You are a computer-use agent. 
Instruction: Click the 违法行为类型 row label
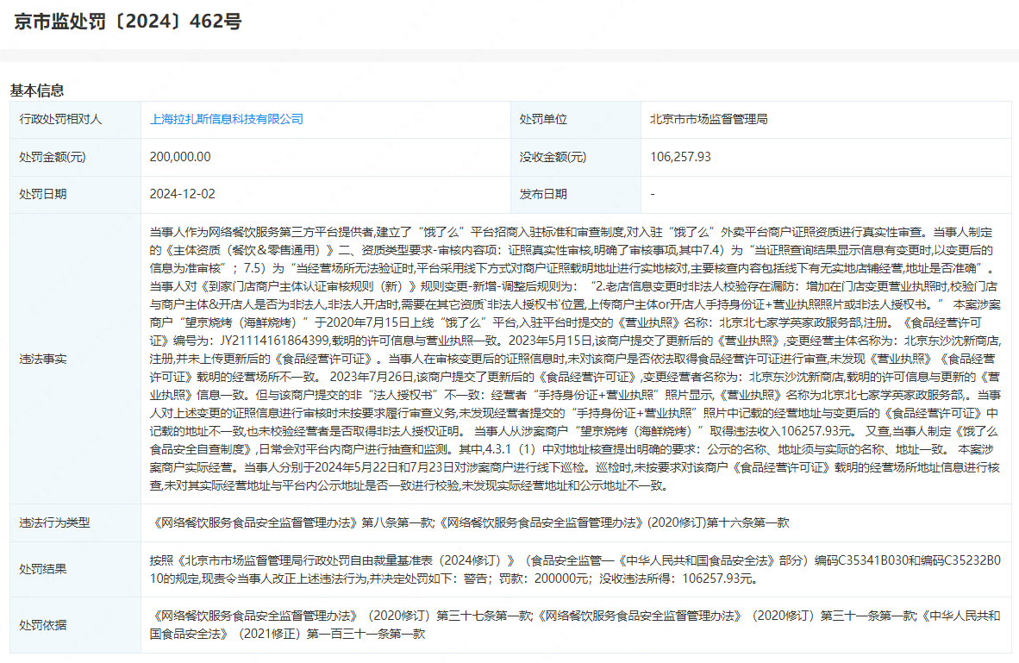tap(54, 522)
